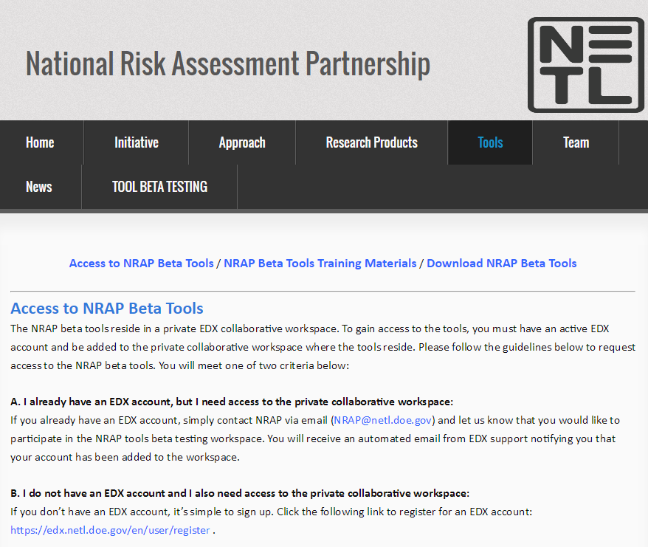Email NRAP via the NRAP@netl.doe.gov link
The height and width of the screenshot is (547, 648).
tap(384, 420)
